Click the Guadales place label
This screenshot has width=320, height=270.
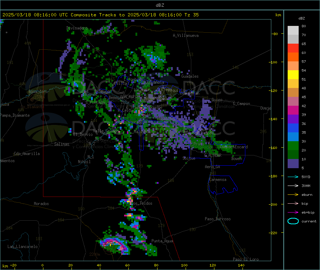click(190, 76)
